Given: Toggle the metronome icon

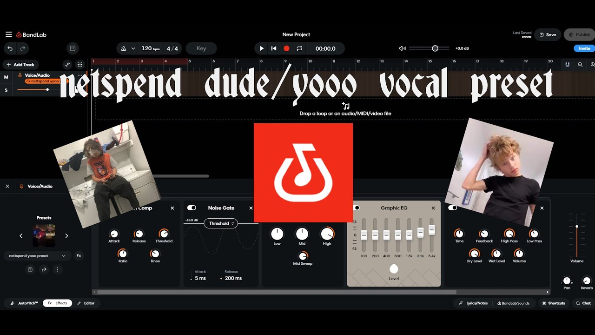Looking at the screenshot, I should coord(124,48).
